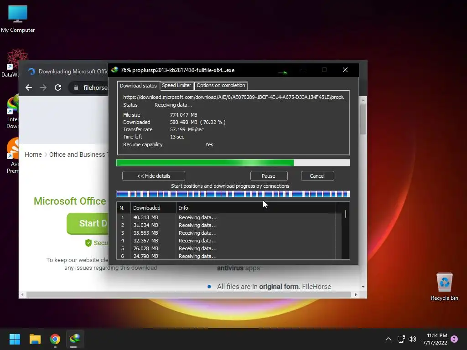Click Chrome horizontal scrollbar left arrow

click(x=22, y=295)
